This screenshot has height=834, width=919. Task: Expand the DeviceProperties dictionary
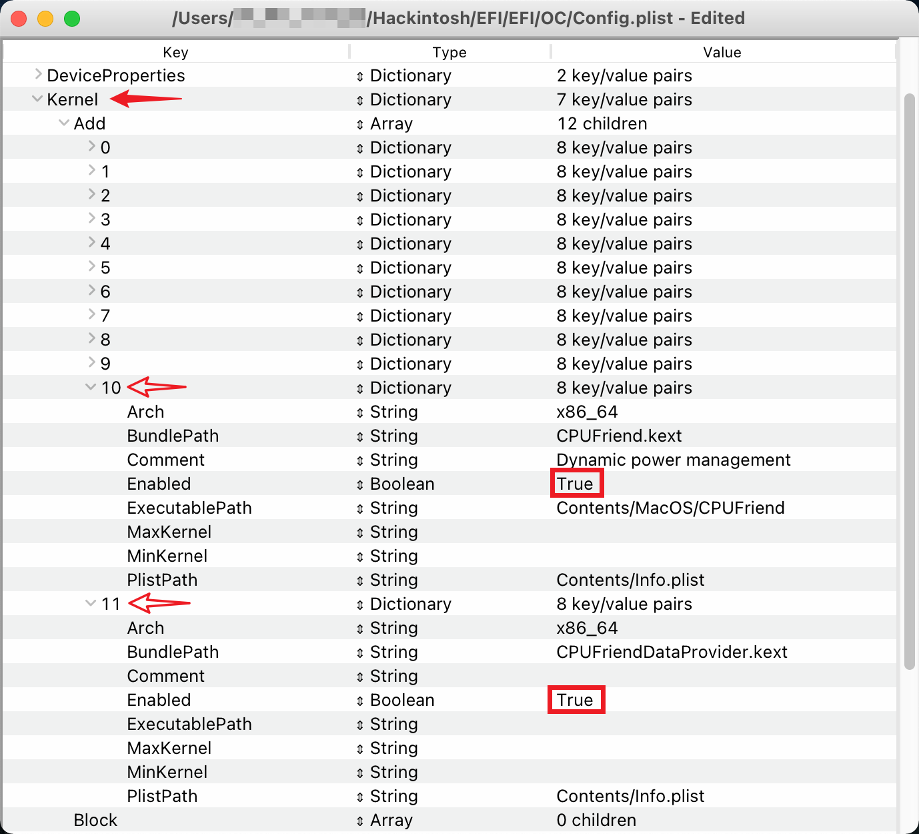coord(38,75)
